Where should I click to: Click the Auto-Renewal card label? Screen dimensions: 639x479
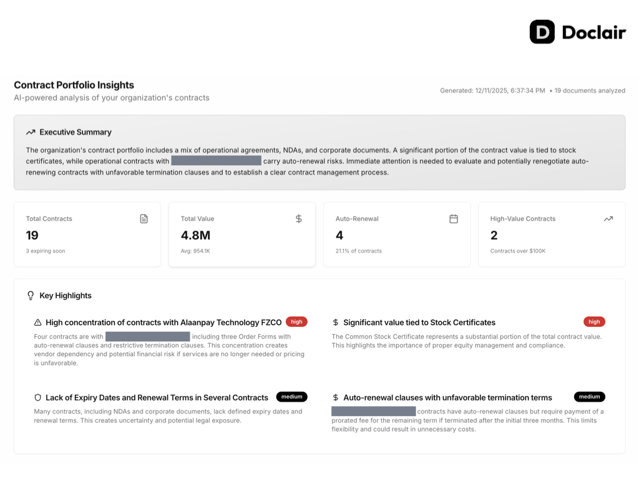click(357, 219)
